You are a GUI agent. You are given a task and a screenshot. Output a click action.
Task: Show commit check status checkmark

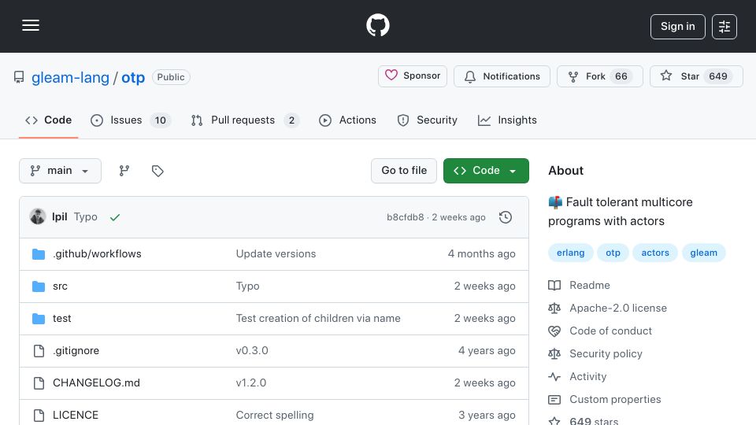(x=115, y=217)
